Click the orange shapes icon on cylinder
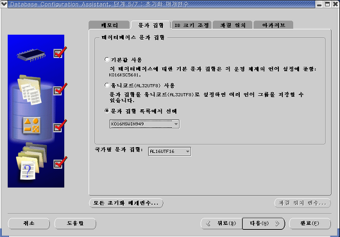The width and height of the screenshot is (340, 237). click(x=31, y=125)
